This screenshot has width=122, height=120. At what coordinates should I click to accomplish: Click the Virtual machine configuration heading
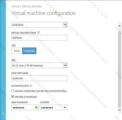tap(44, 13)
